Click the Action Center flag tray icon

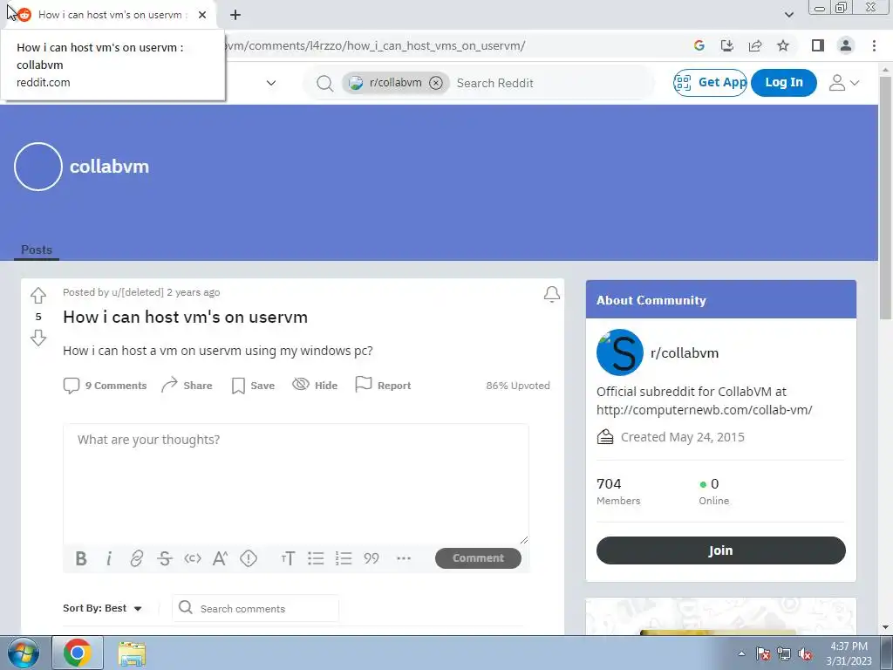pyautogui.click(x=762, y=653)
